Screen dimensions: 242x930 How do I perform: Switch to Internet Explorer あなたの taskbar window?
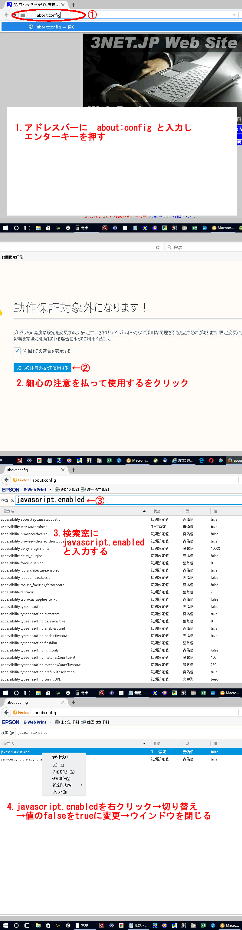182,460
